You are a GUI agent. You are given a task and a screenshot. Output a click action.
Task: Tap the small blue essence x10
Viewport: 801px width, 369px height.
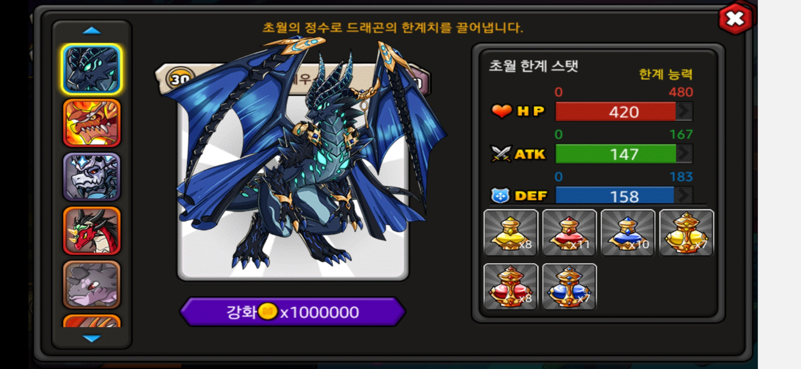click(628, 233)
